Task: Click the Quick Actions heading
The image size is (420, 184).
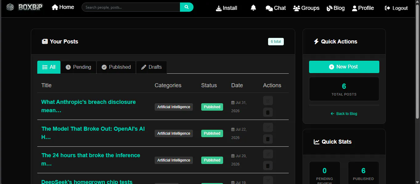Action: pos(335,42)
